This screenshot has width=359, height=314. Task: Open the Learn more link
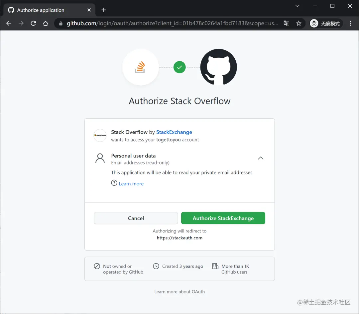(x=131, y=184)
